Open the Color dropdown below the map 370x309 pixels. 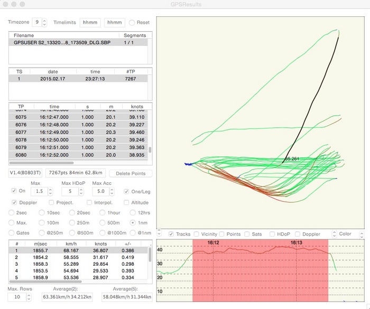(347, 234)
